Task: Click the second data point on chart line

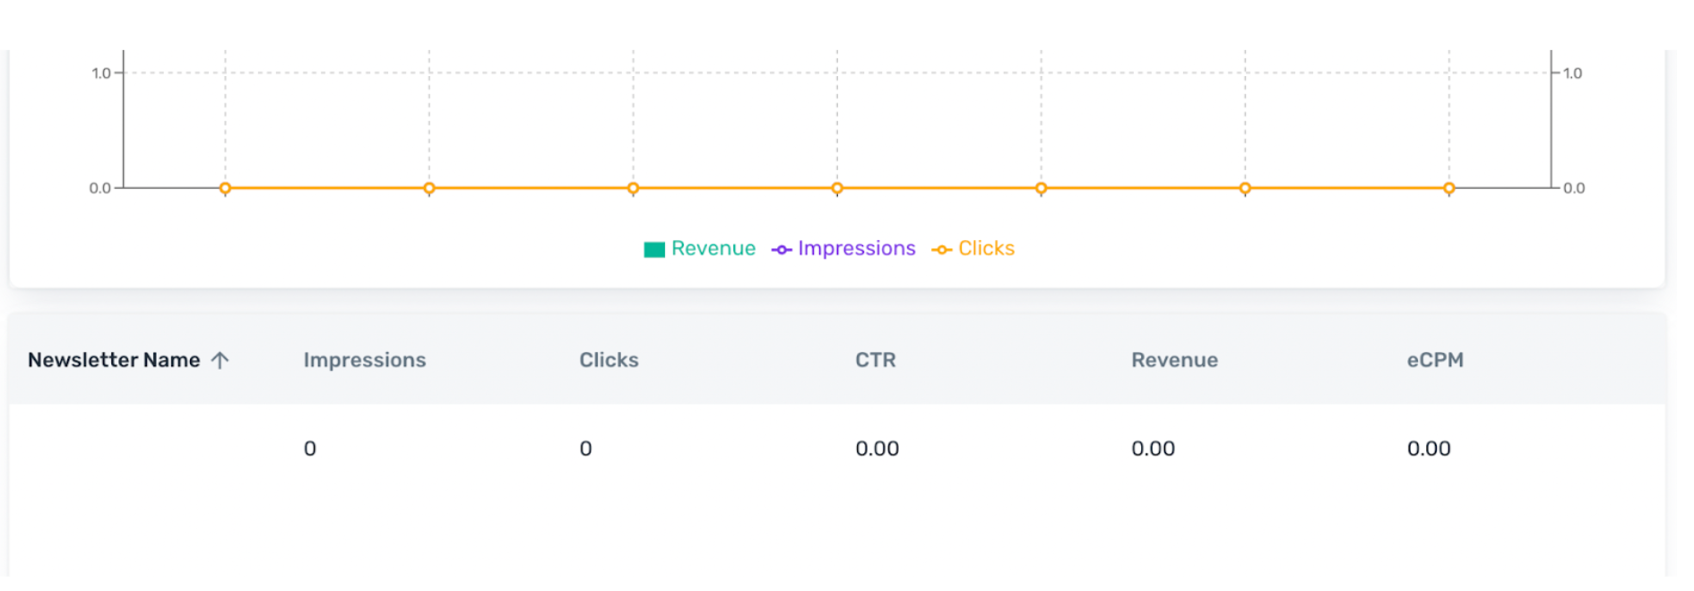Action: [x=429, y=188]
